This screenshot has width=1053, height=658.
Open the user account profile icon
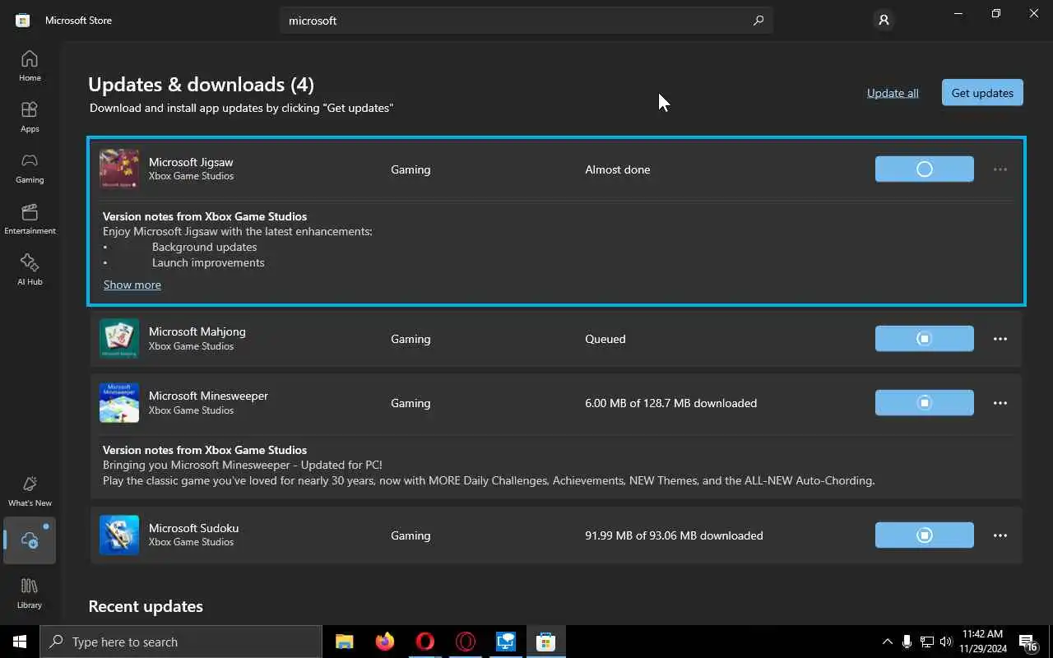884,20
